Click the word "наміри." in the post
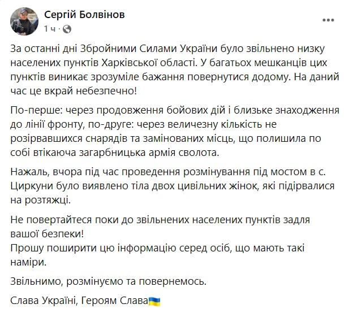 (x=27, y=262)
